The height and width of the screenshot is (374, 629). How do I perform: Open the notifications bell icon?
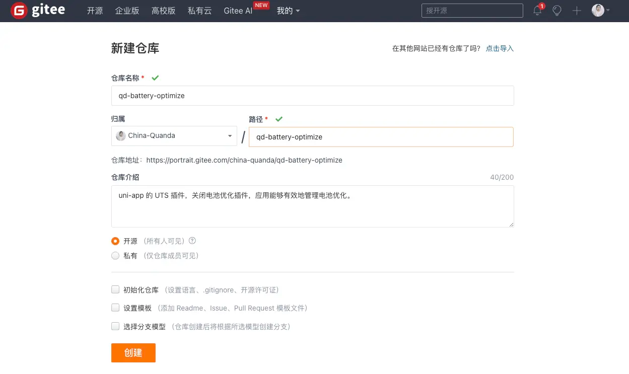pyautogui.click(x=537, y=11)
